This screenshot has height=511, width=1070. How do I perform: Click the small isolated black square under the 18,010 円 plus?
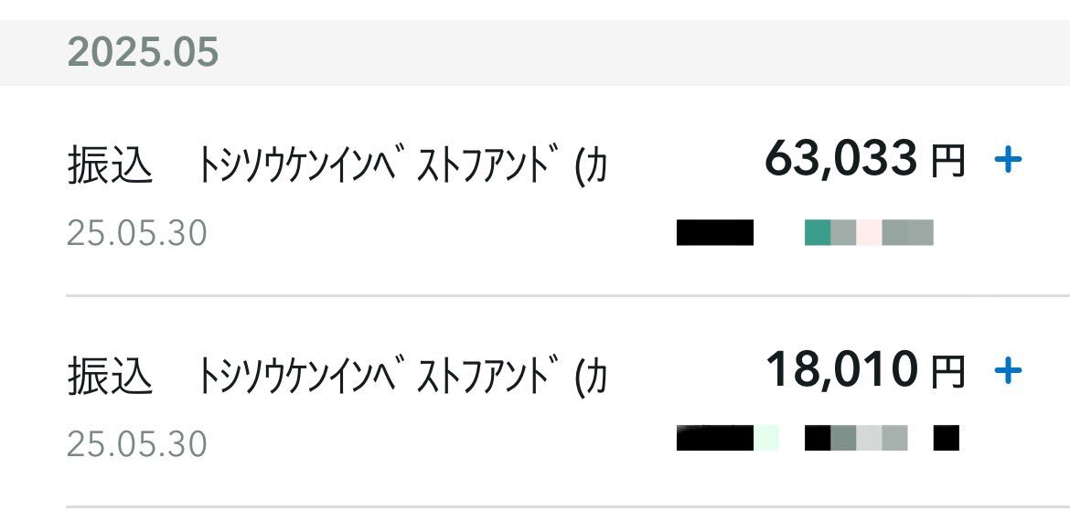[x=946, y=438]
